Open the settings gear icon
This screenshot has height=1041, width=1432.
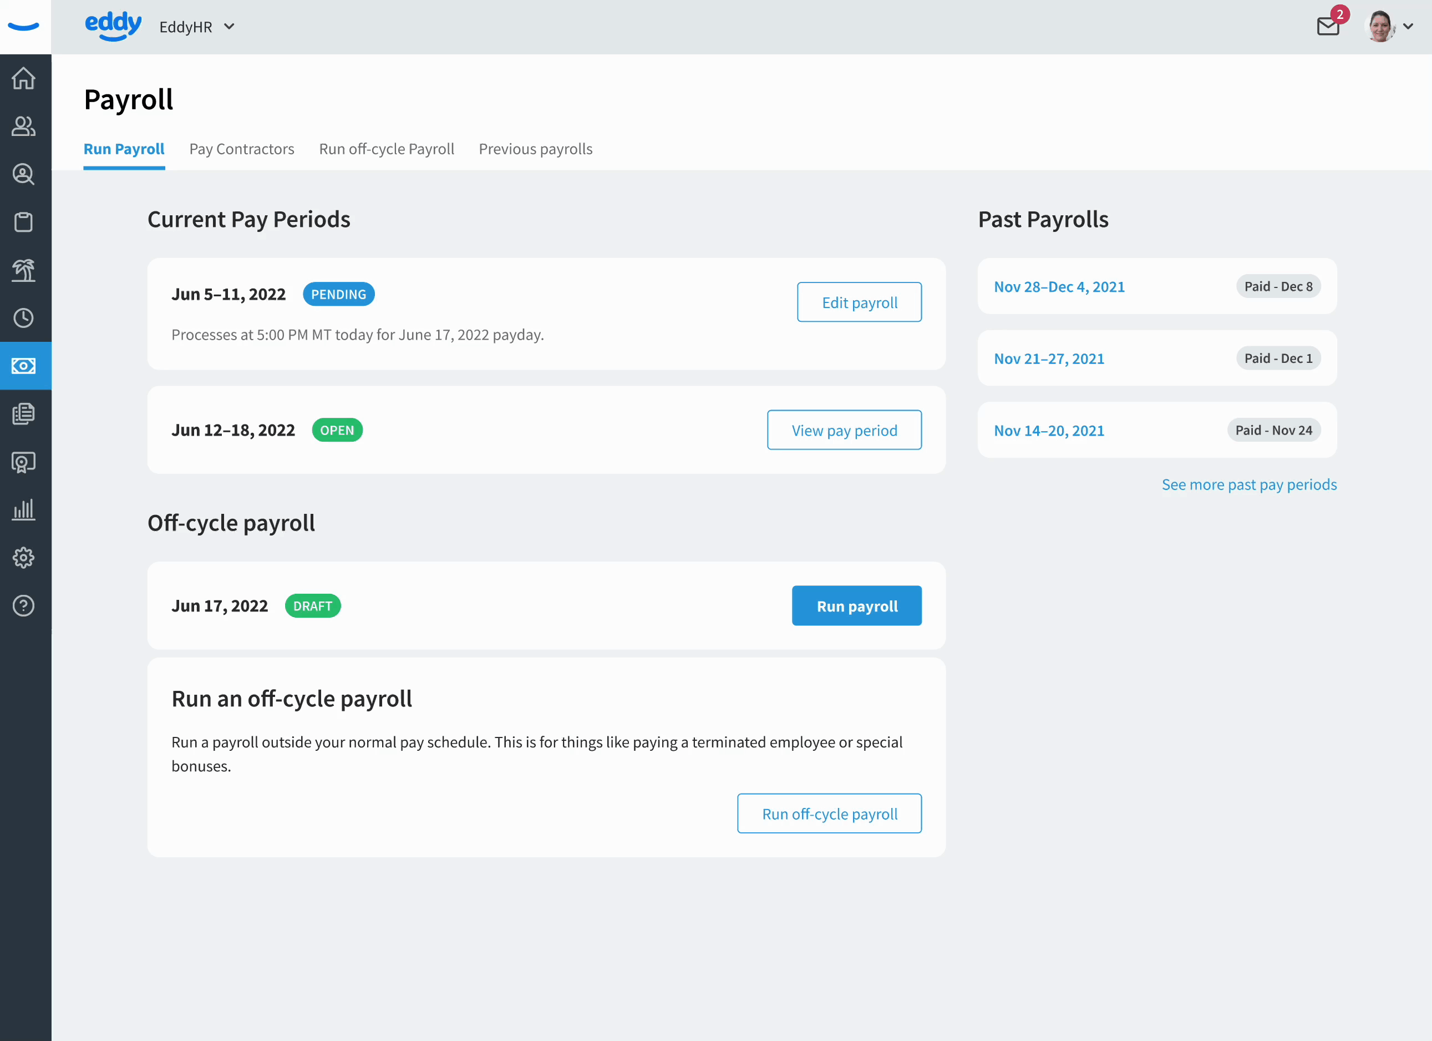pyautogui.click(x=24, y=558)
